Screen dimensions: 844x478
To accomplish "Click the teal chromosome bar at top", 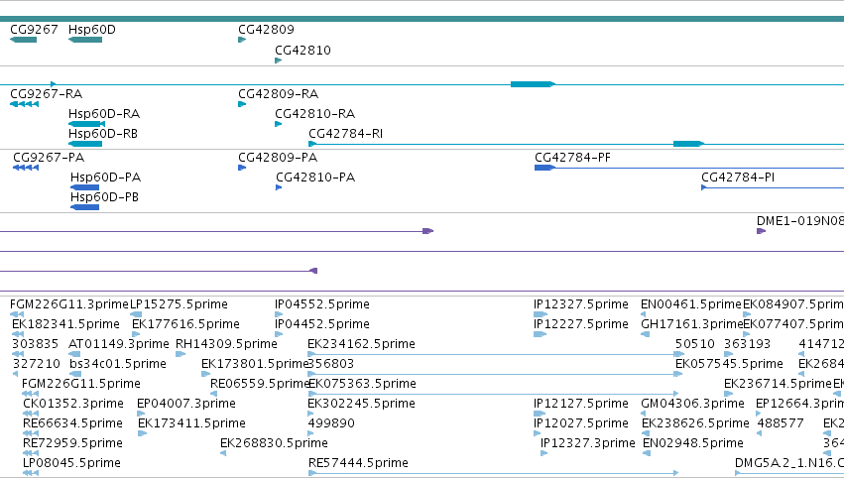I will coord(422,19).
